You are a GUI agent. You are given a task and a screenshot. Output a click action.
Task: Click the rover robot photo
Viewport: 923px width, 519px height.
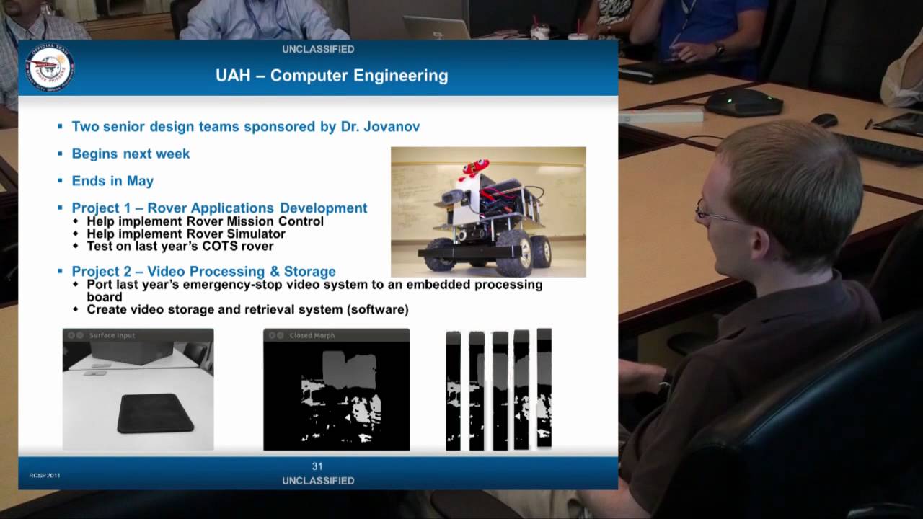point(488,212)
